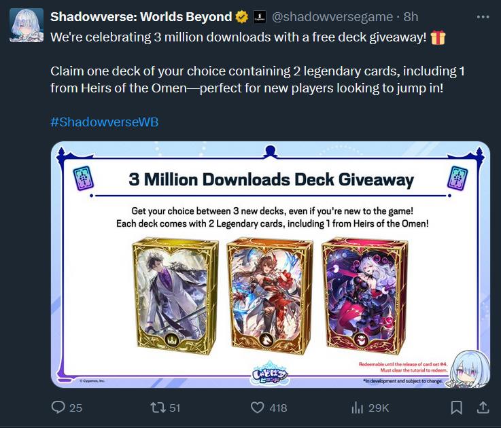Open the reply comment icon
The height and width of the screenshot is (428, 501).
58,407
